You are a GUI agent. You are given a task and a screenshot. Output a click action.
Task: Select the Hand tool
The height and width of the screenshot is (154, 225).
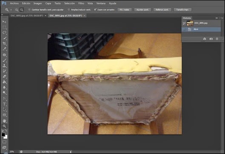point(4,121)
